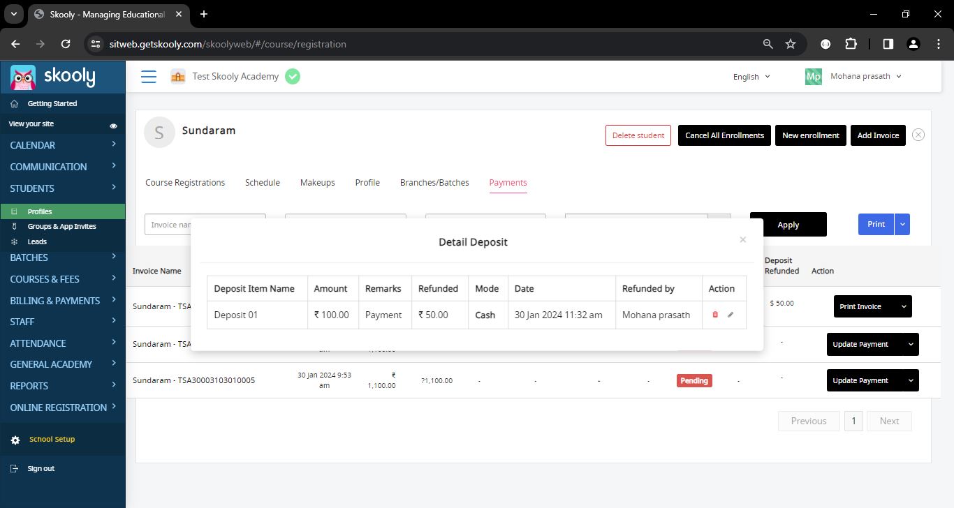Viewport: 954px width, 508px height.
Task: Open the ONLINE REGISTRATION sidebar section
Action: pyautogui.click(x=63, y=408)
